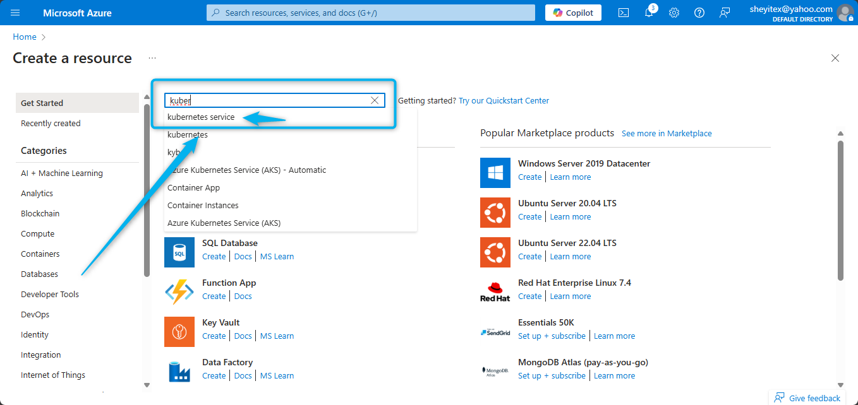Viewport: 858px width, 405px height.
Task: Open the Identity category
Action: coord(35,334)
